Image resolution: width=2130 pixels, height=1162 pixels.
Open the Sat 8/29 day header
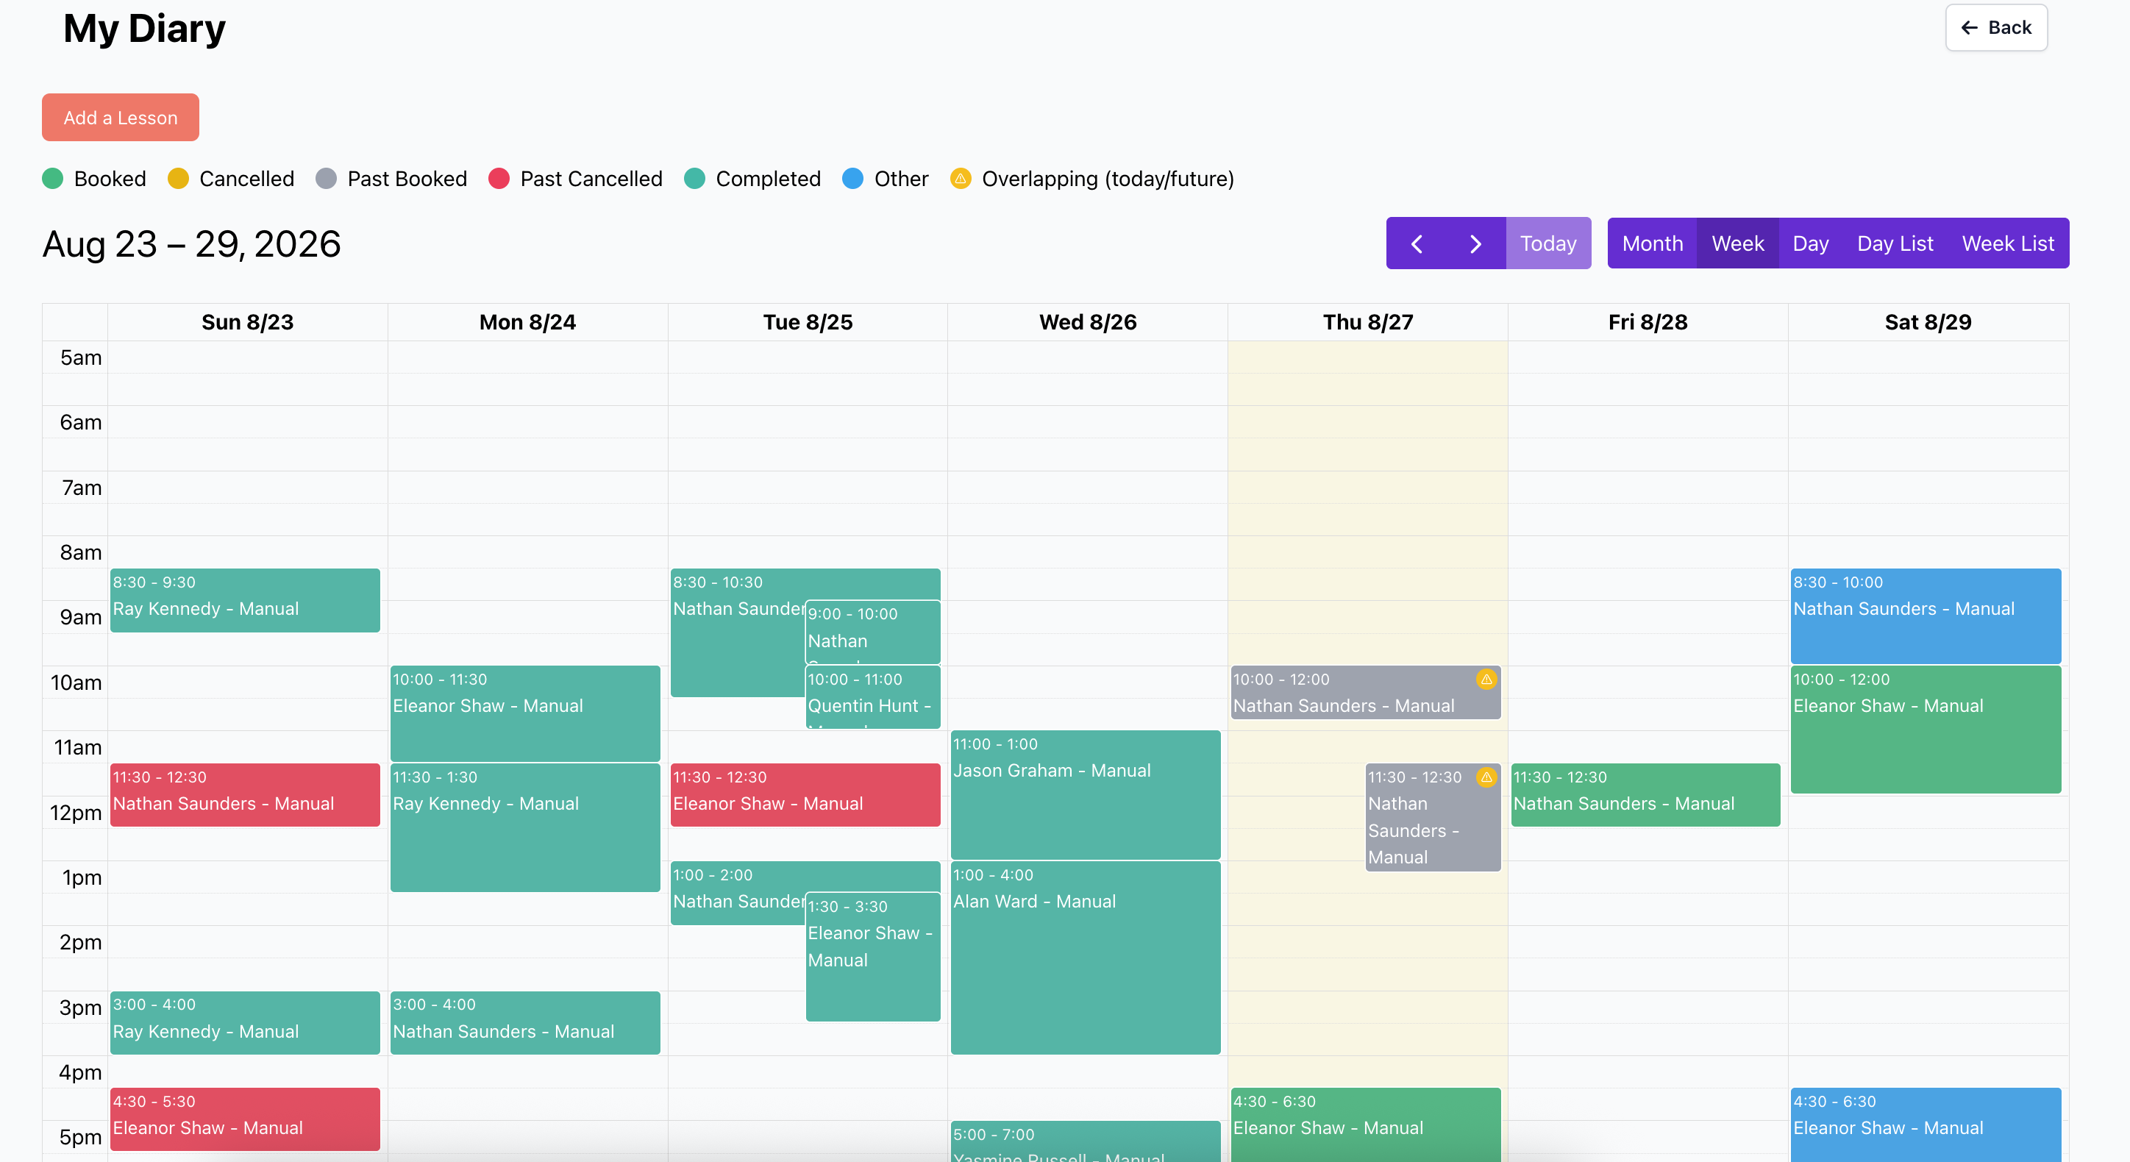[x=1928, y=321]
